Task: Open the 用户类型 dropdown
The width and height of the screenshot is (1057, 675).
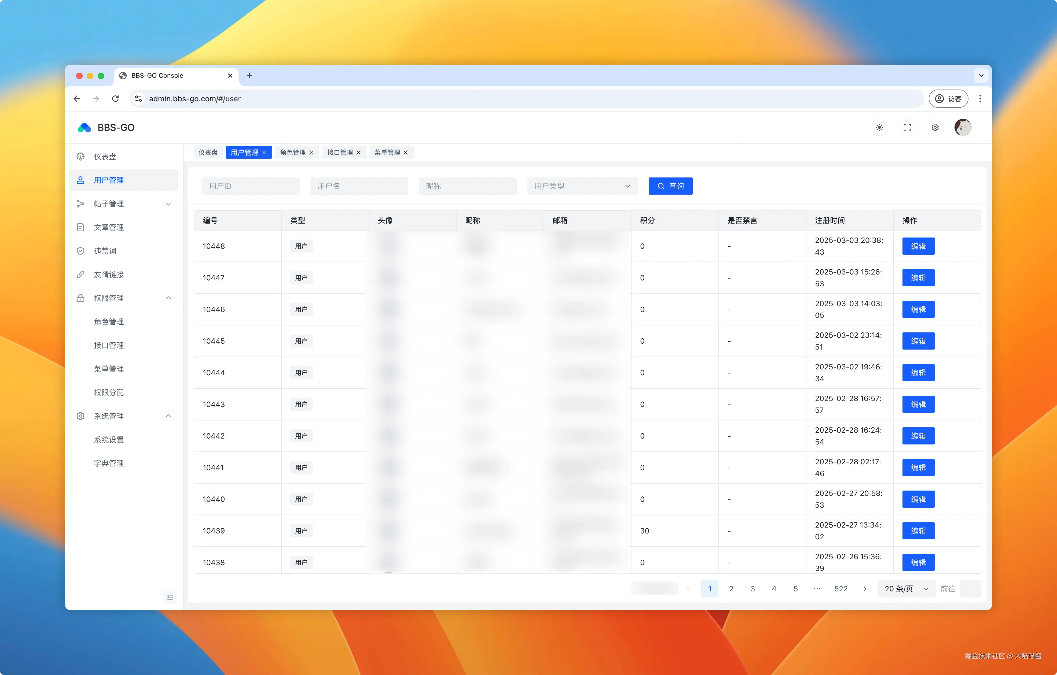Action: tap(582, 186)
